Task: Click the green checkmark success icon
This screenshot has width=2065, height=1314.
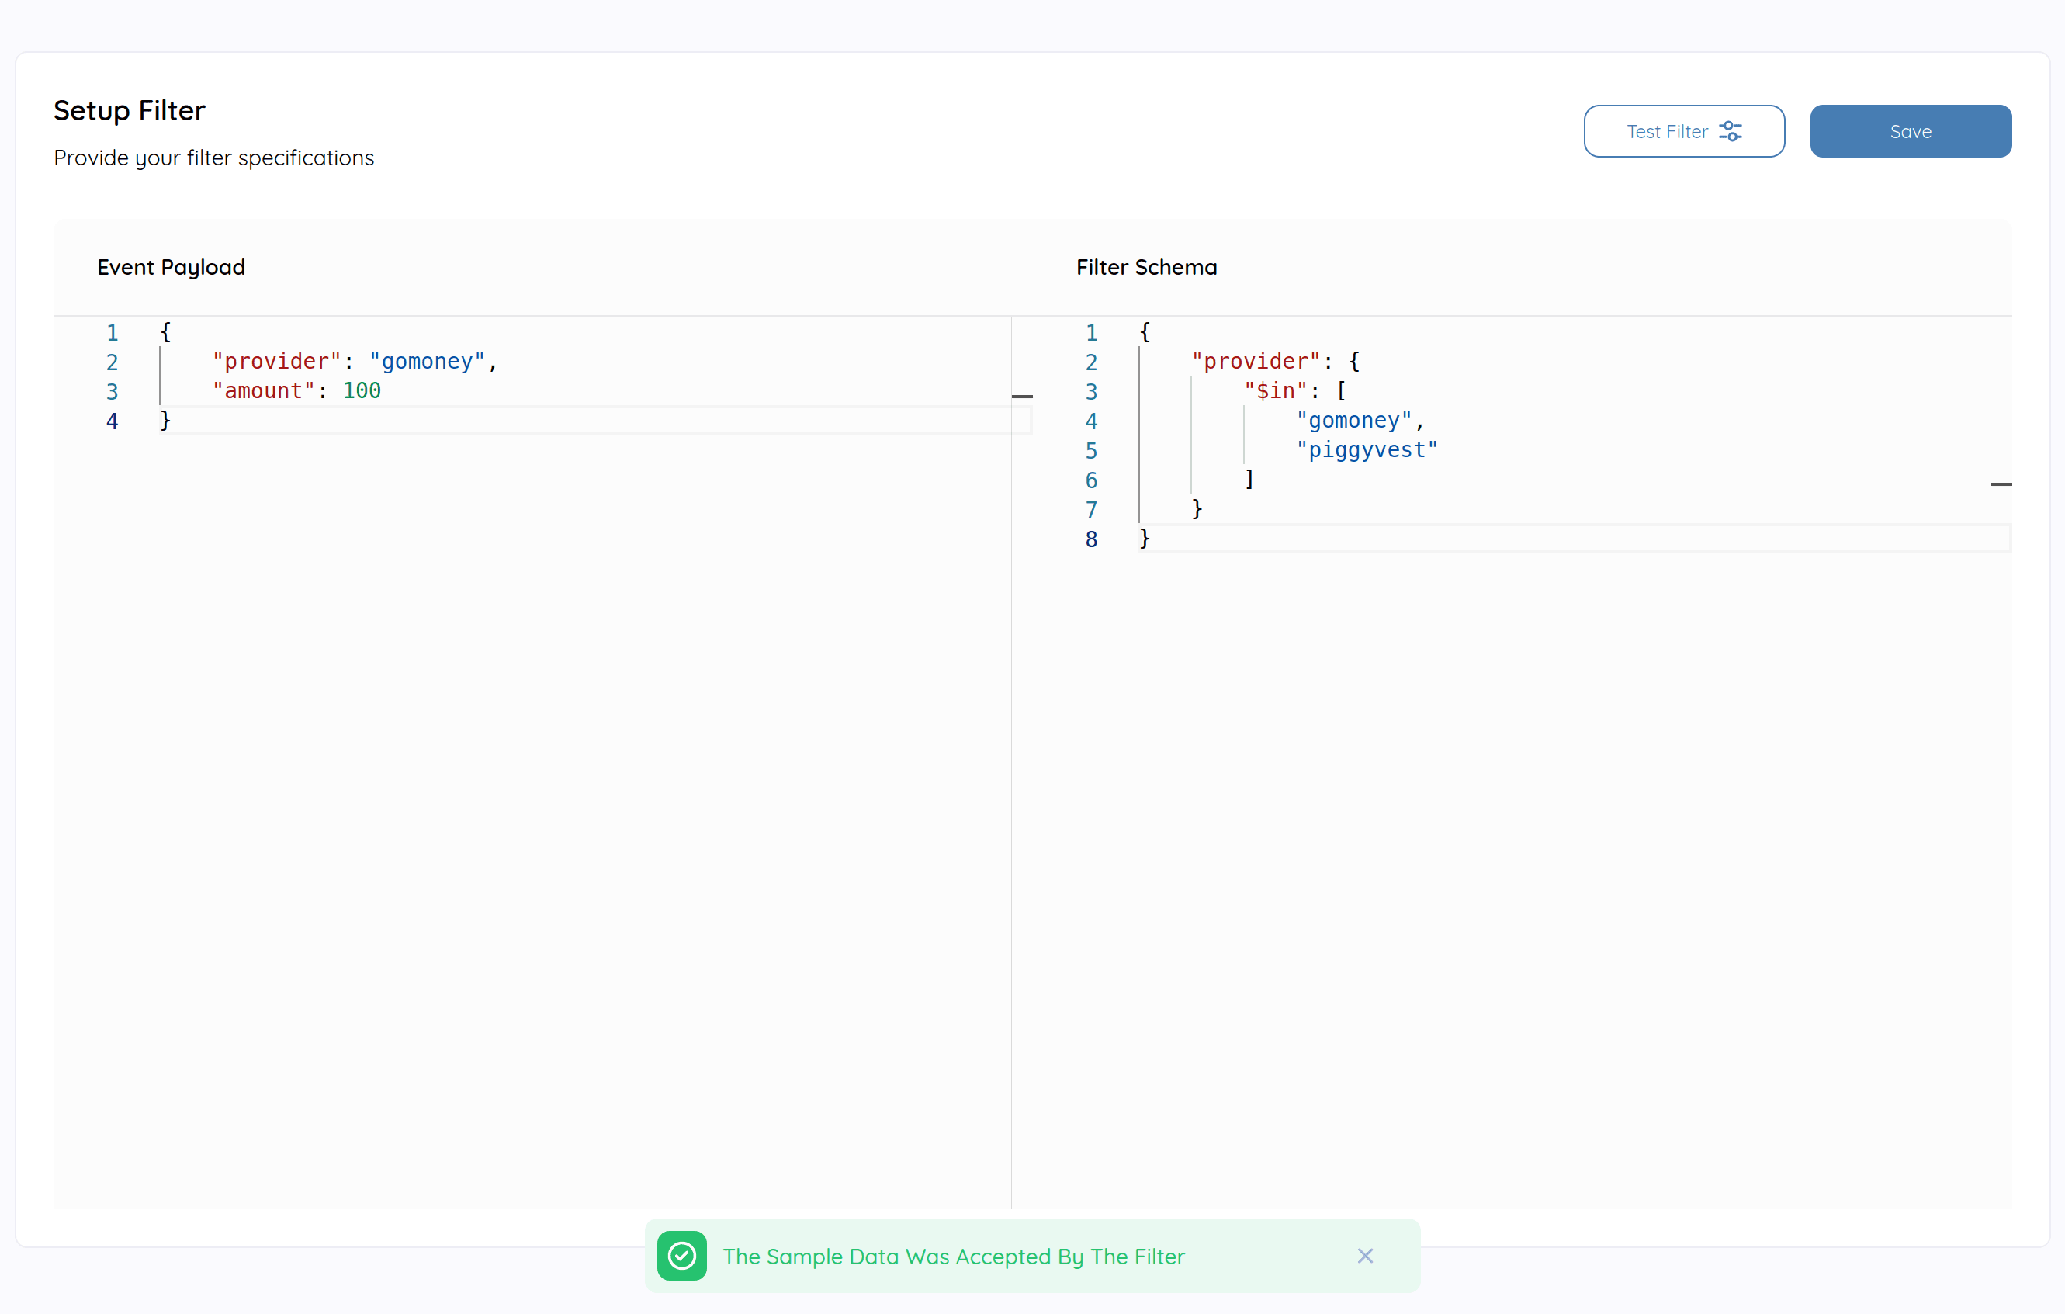Action: click(681, 1256)
